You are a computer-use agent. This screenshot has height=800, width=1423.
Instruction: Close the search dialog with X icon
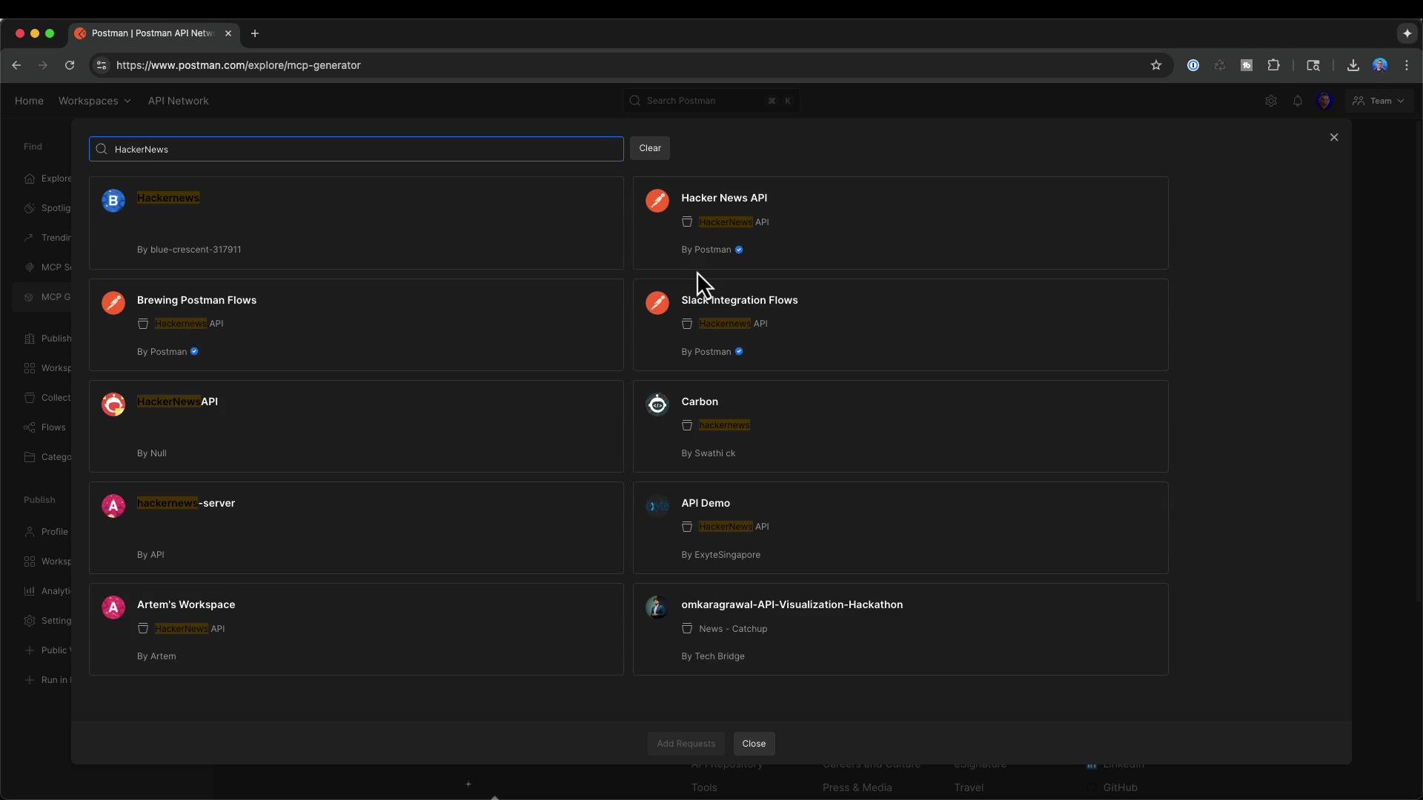1334,137
